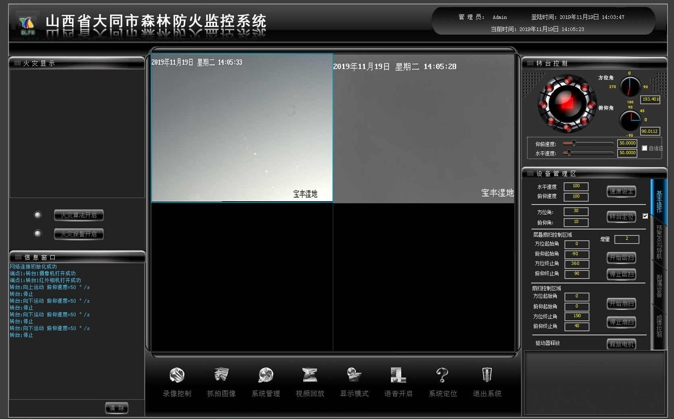
Task: Open 系统定位 system positioning question-mark icon
Action: coord(442,375)
